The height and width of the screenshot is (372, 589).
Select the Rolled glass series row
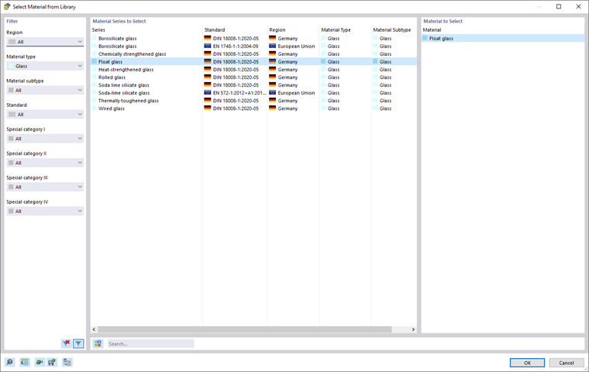(112, 77)
